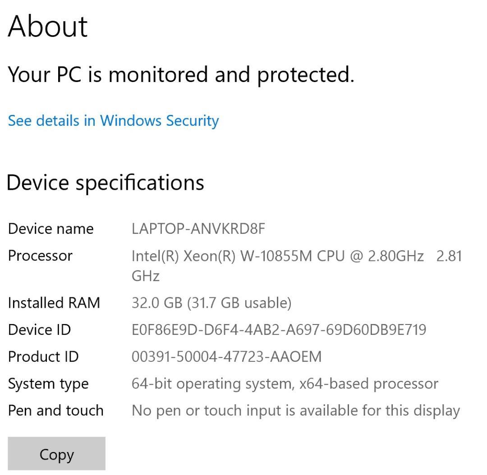Click the Copy button for device specifications
This screenshot has height=475, width=487.
tap(56, 454)
